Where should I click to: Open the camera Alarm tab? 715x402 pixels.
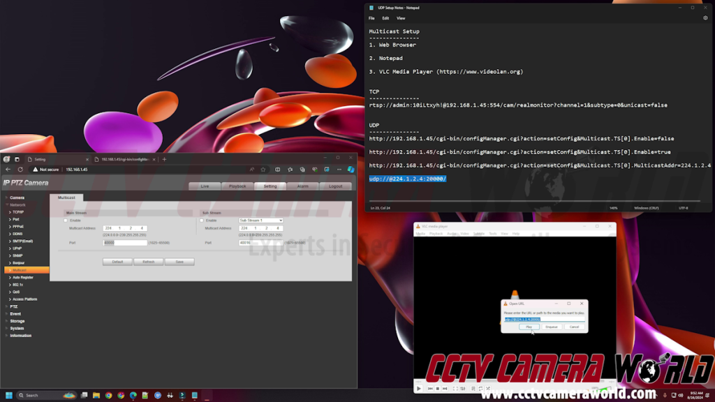303,186
